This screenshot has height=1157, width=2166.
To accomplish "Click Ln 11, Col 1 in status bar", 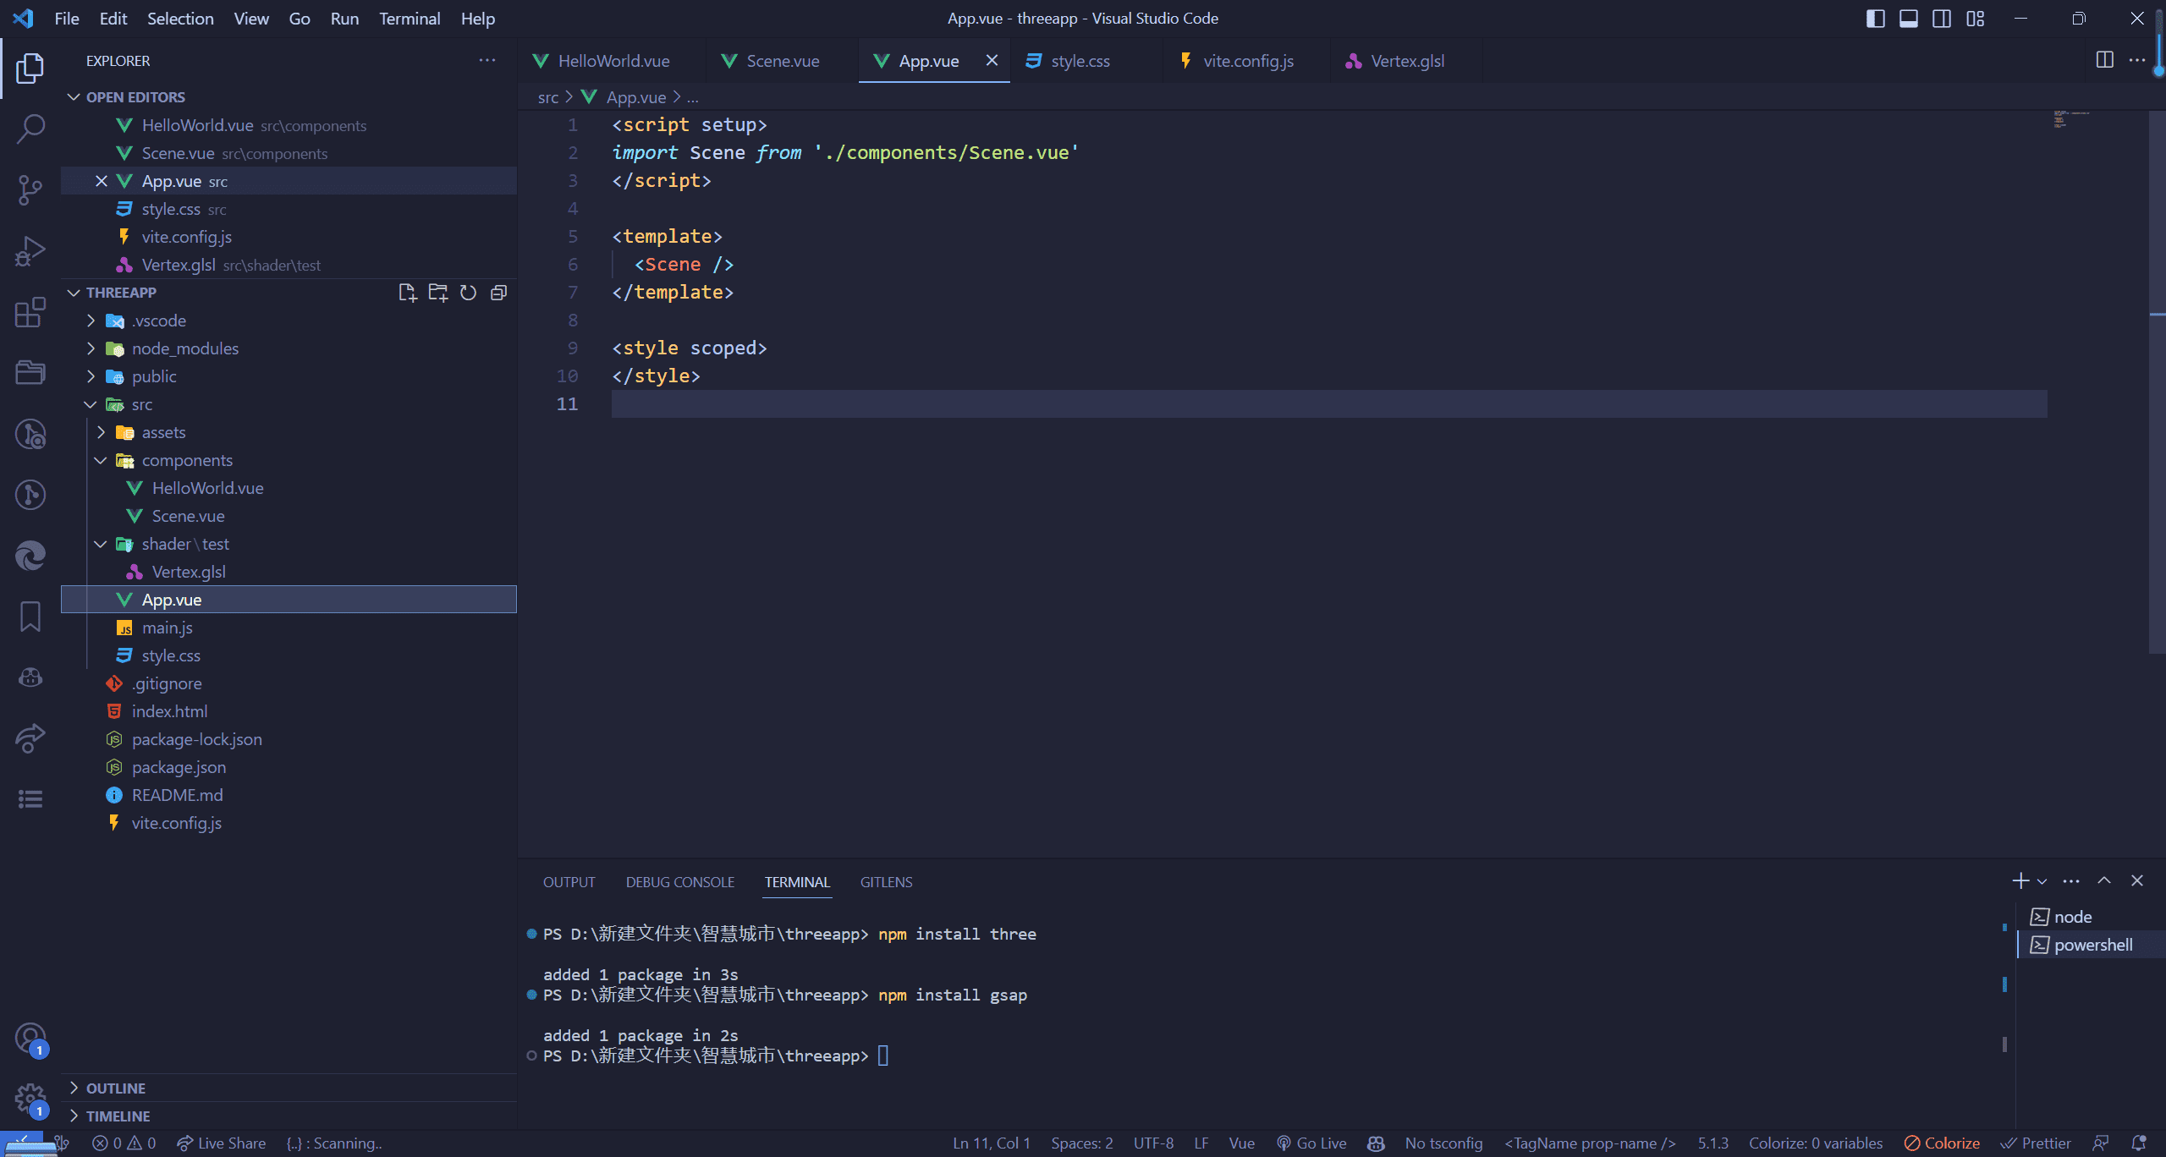I will pyautogui.click(x=992, y=1143).
